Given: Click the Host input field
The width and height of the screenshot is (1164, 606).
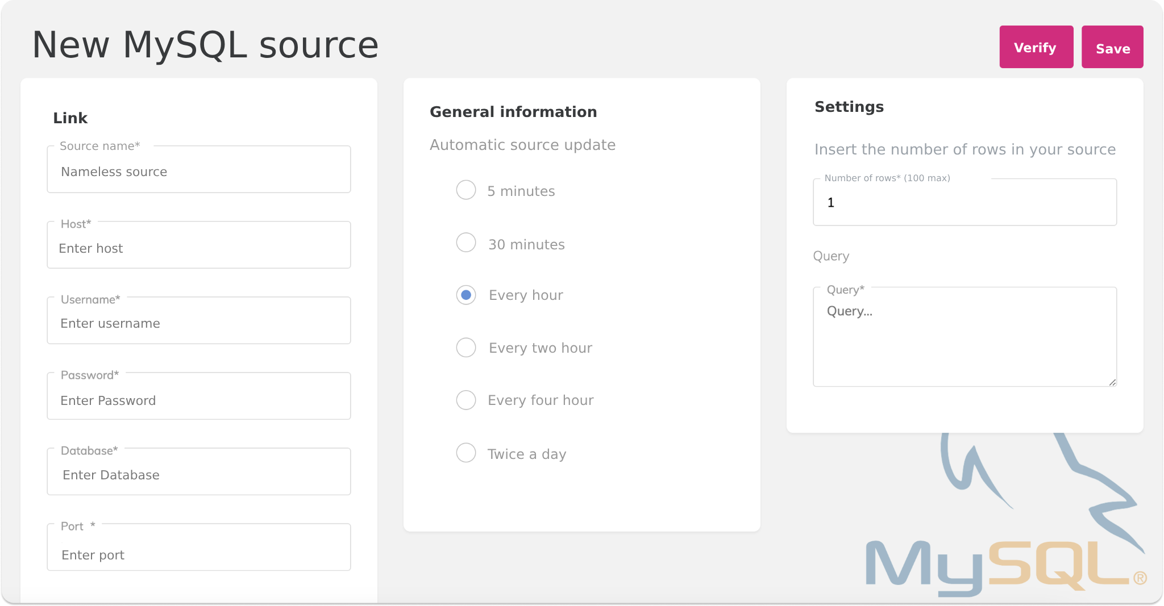Looking at the screenshot, I should tap(199, 245).
